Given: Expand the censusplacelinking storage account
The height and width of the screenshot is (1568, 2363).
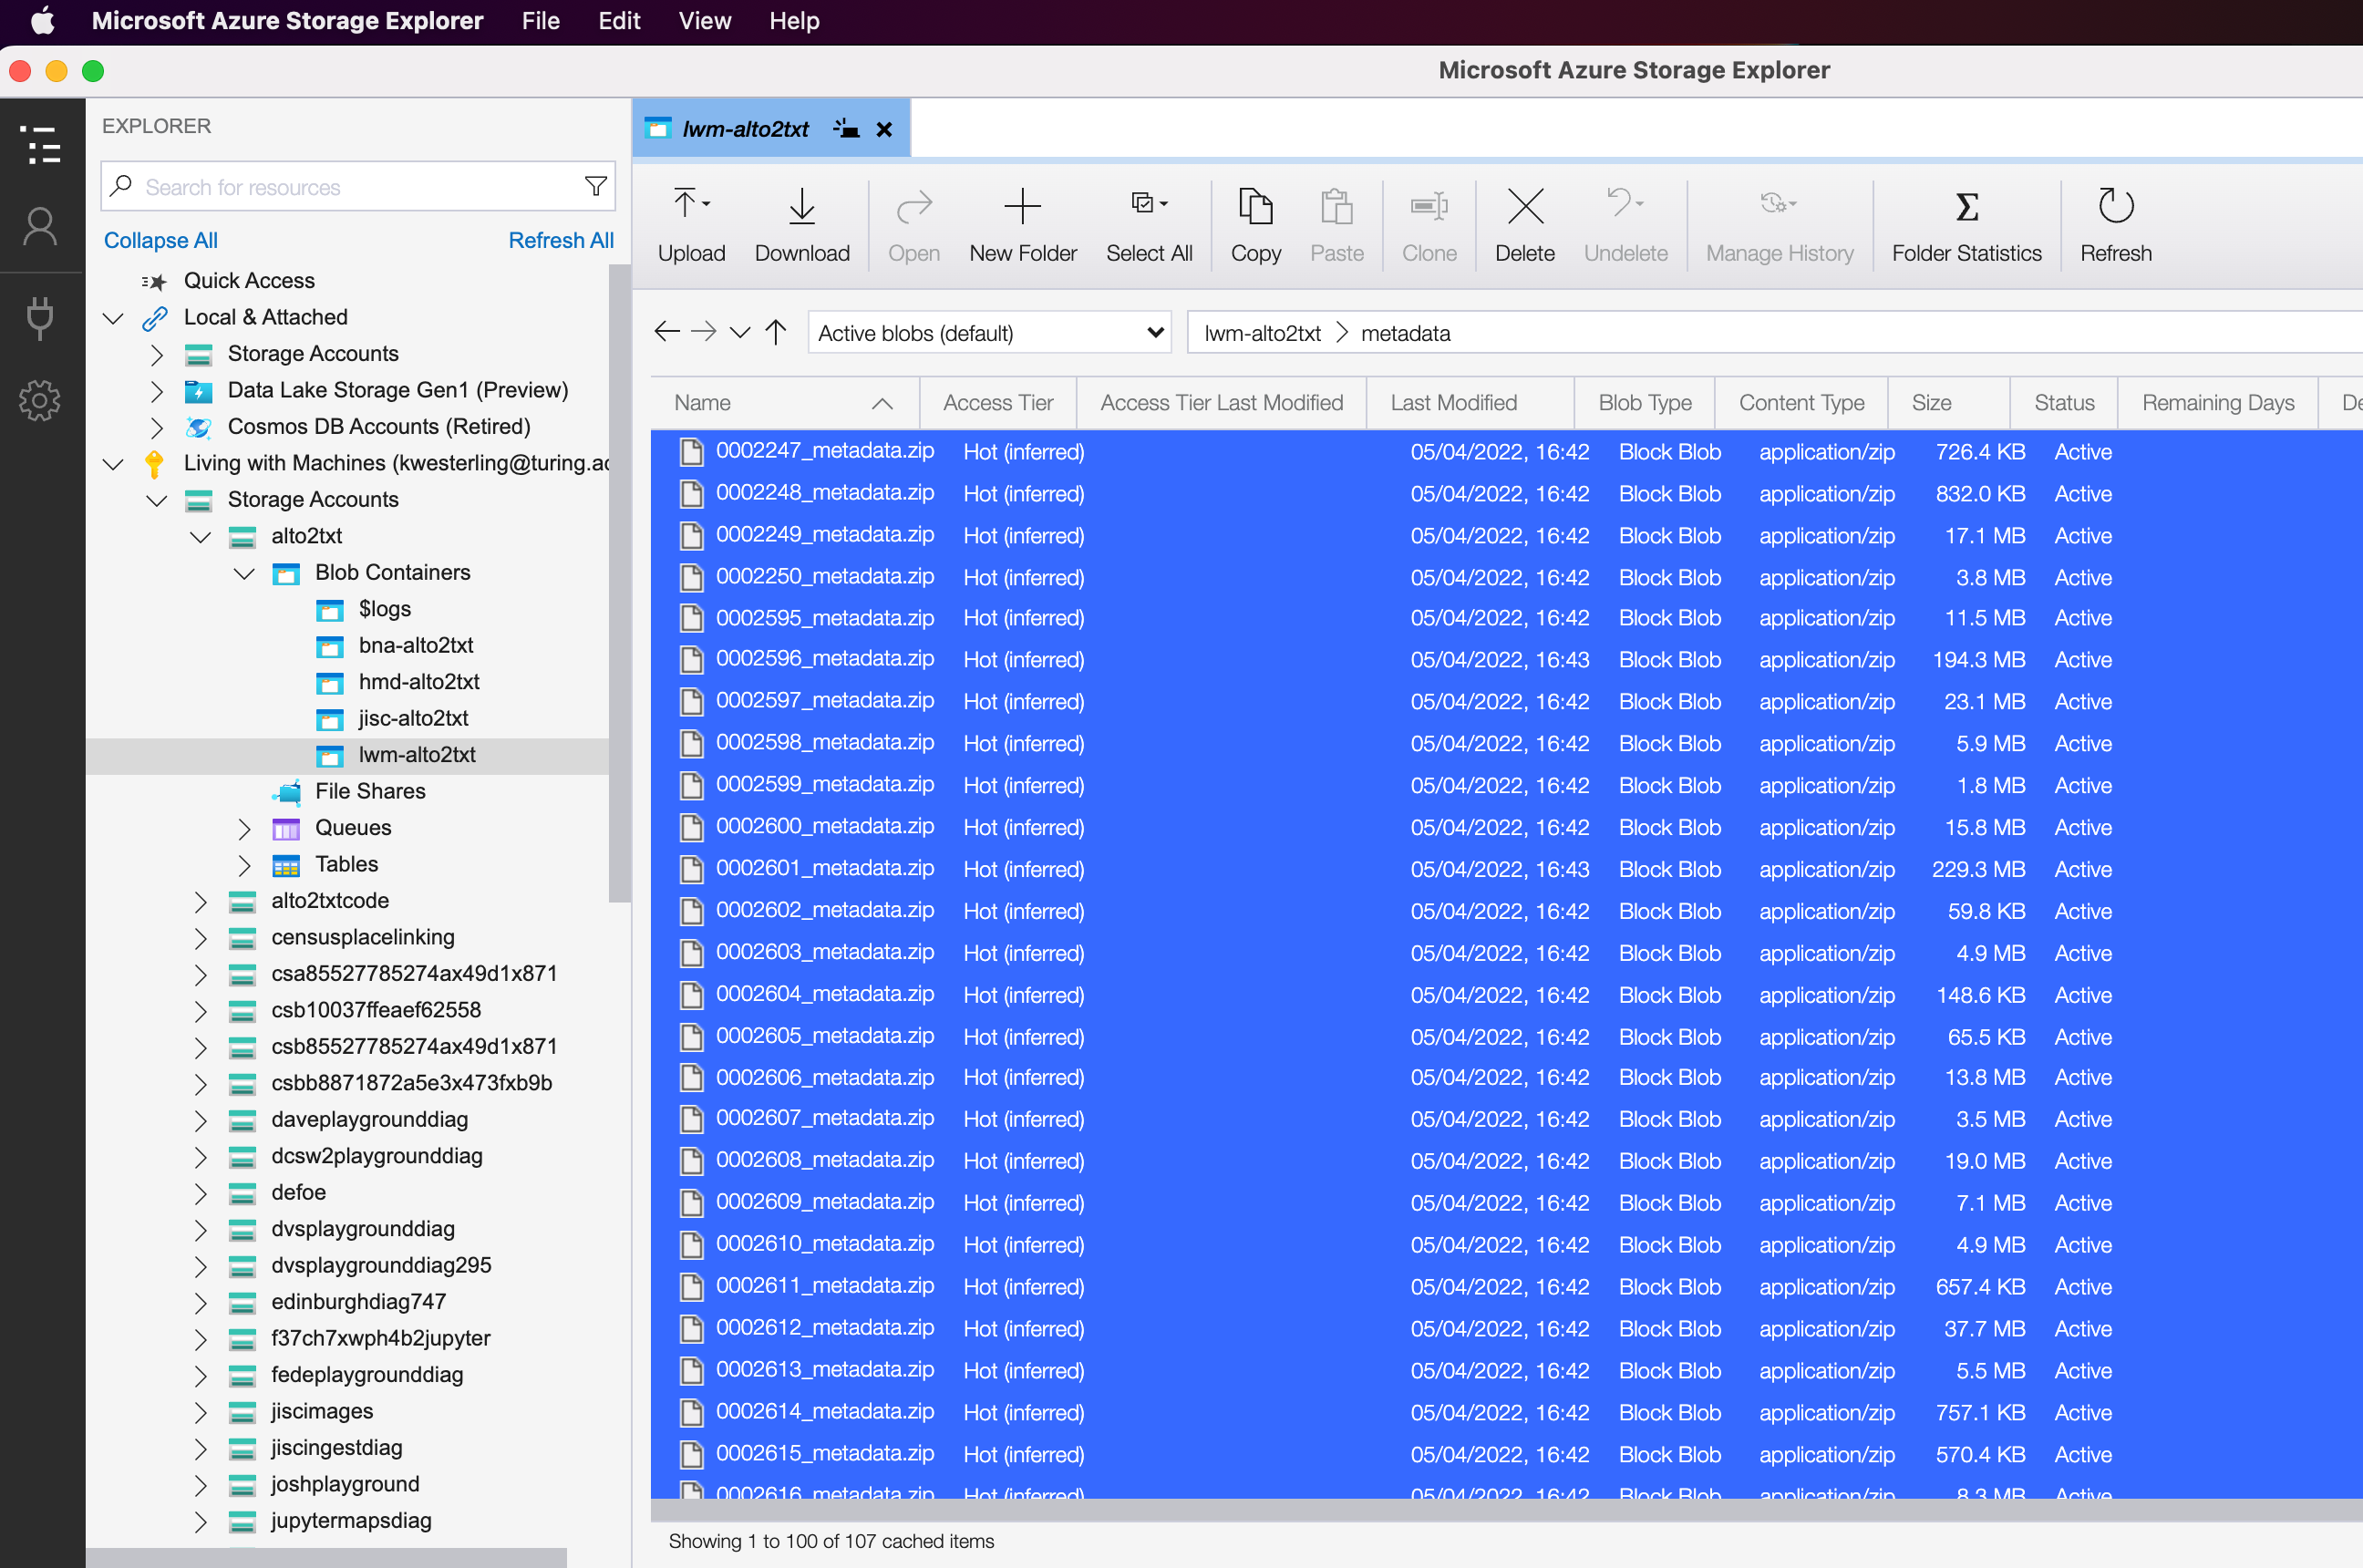Looking at the screenshot, I should click(x=201, y=938).
